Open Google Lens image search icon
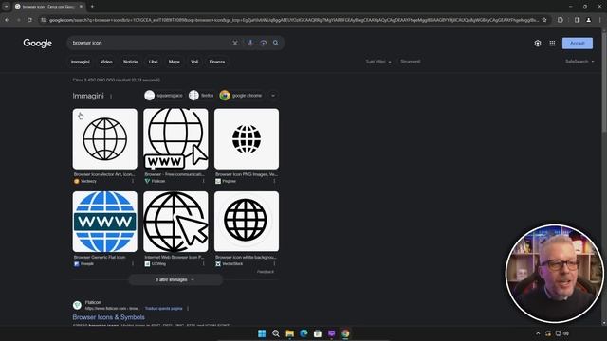The width and height of the screenshot is (607, 341). pyautogui.click(x=264, y=43)
